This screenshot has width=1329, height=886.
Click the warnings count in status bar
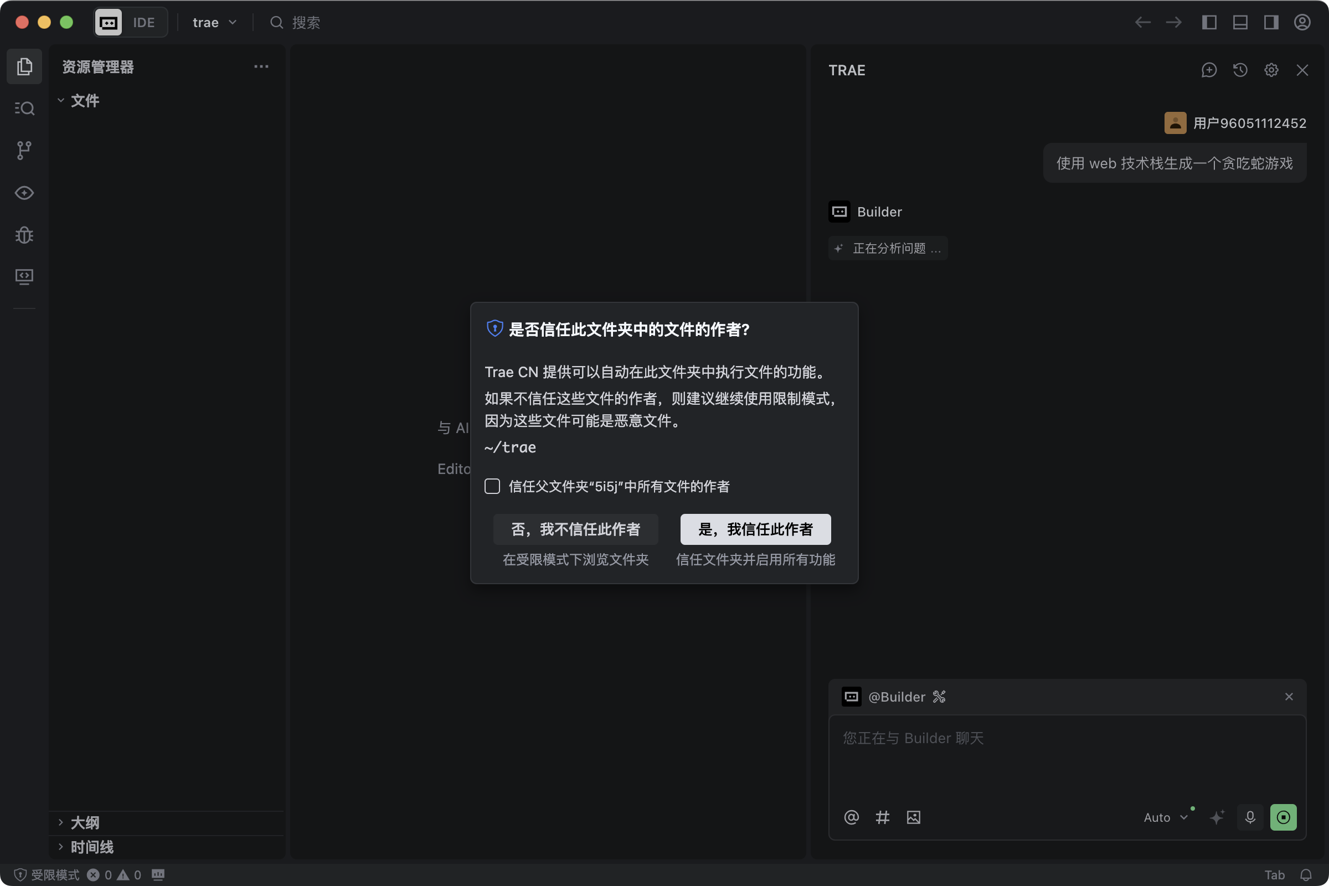(129, 875)
